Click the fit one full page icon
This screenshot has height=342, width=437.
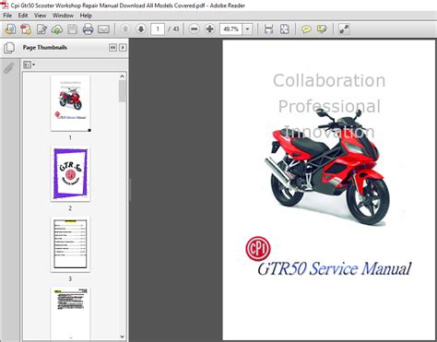coord(285,29)
